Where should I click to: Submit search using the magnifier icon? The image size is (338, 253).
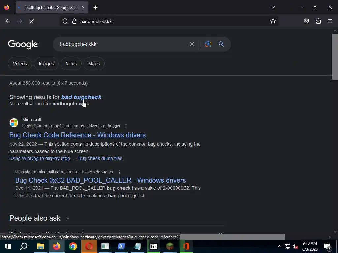pyautogui.click(x=221, y=44)
